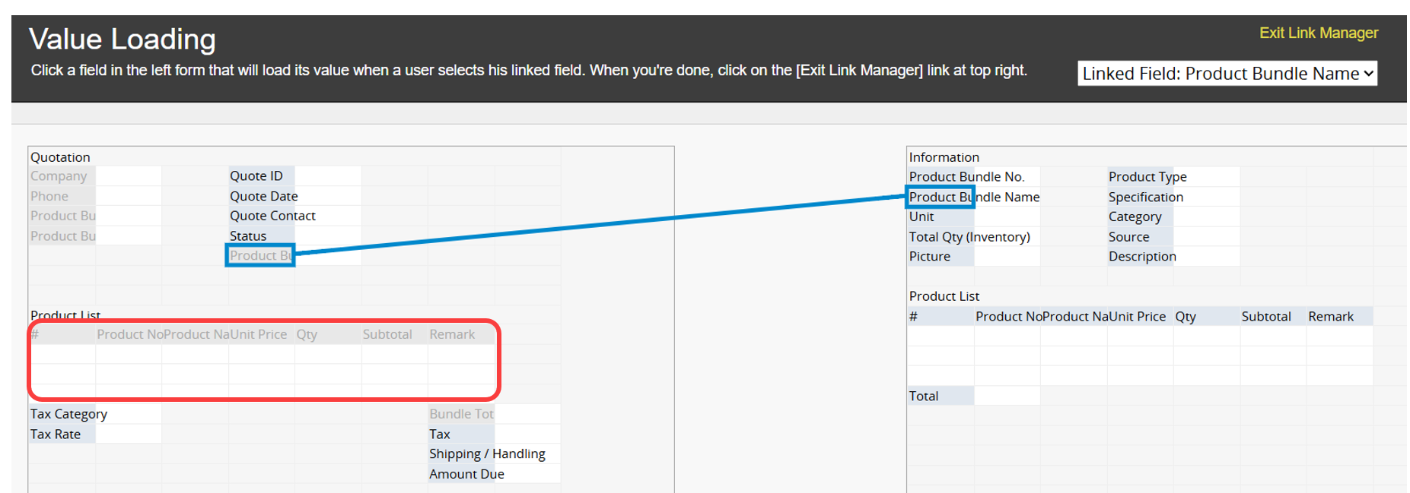Click the Phone field in Quotation form
This screenshot has height=493, width=1410.
click(x=50, y=196)
